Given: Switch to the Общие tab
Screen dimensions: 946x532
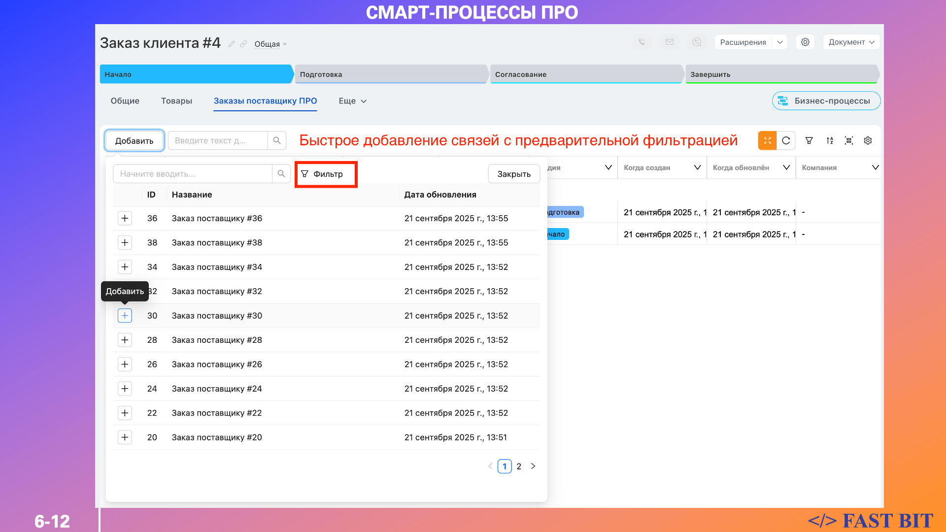Looking at the screenshot, I should pyautogui.click(x=125, y=101).
